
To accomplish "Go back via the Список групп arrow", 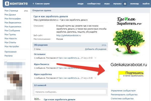I will coord(33,4).
